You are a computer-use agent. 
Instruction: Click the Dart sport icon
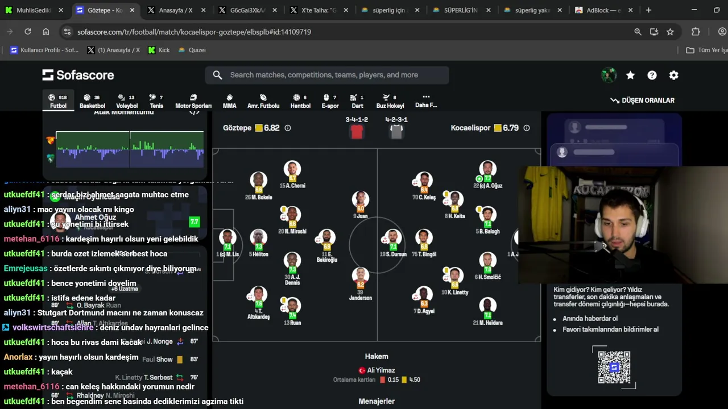pos(353,97)
